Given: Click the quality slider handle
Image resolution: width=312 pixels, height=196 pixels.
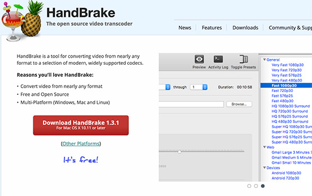Looking at the screenshot, I should (179, 152).
